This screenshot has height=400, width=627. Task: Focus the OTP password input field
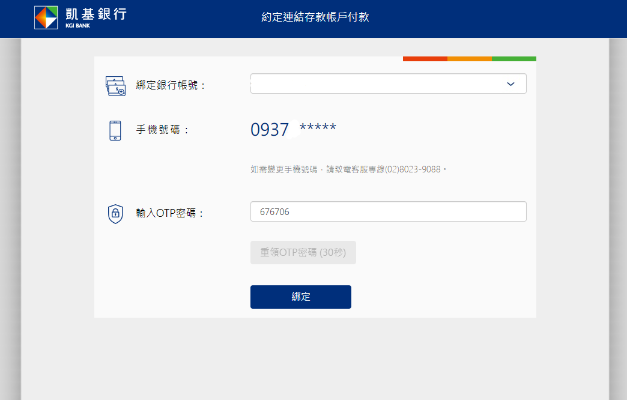coord(389,211)
